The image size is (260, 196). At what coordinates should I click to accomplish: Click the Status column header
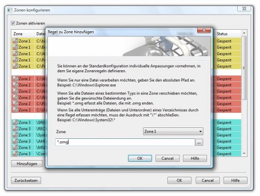(x=222, y=34)
